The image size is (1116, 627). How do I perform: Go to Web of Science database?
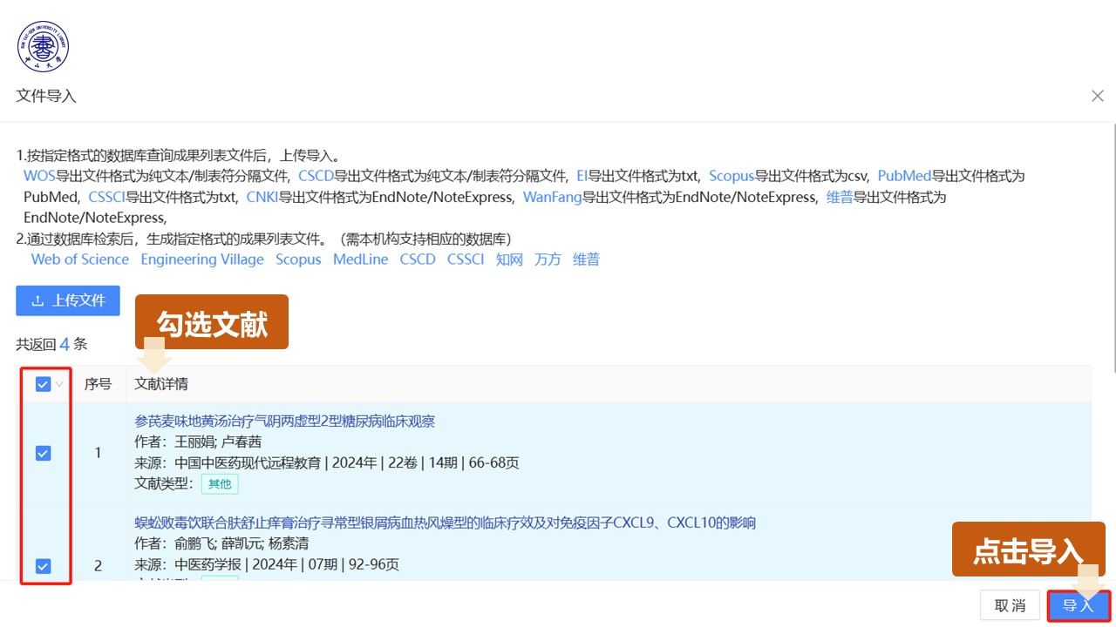coord(80,260)
